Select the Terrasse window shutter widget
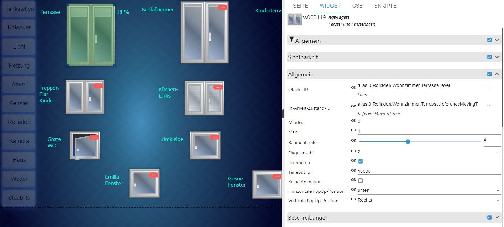Screen dimensions: 504x227 [91, 35]
